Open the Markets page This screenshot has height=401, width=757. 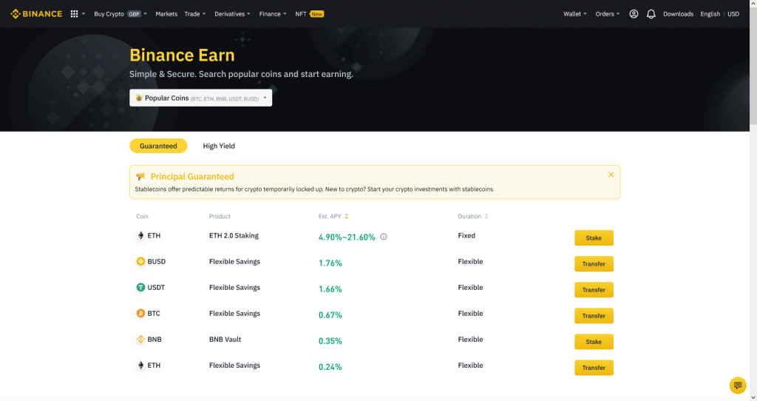[x=166, y=14]
